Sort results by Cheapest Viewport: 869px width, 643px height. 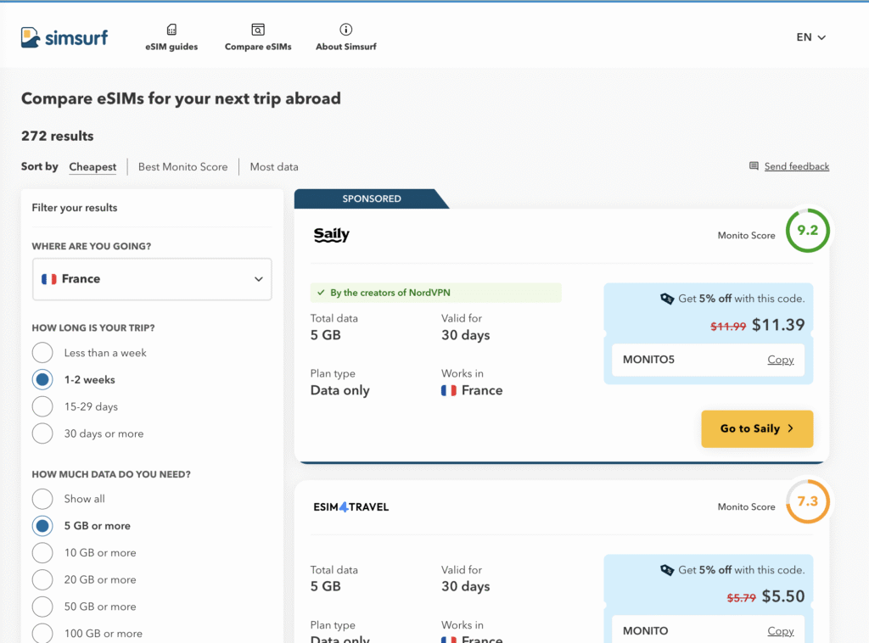[93, 167]
